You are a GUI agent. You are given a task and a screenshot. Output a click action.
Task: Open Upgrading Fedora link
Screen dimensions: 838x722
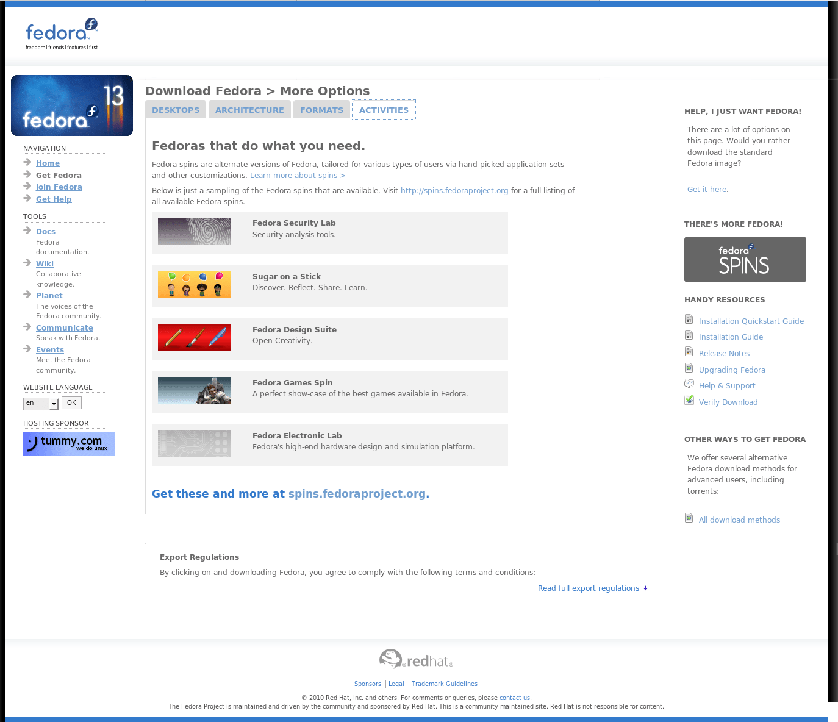click(732, 370)
